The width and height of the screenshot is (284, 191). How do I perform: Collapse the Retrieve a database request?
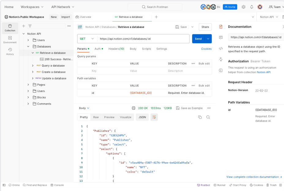(x=33, y=53)
